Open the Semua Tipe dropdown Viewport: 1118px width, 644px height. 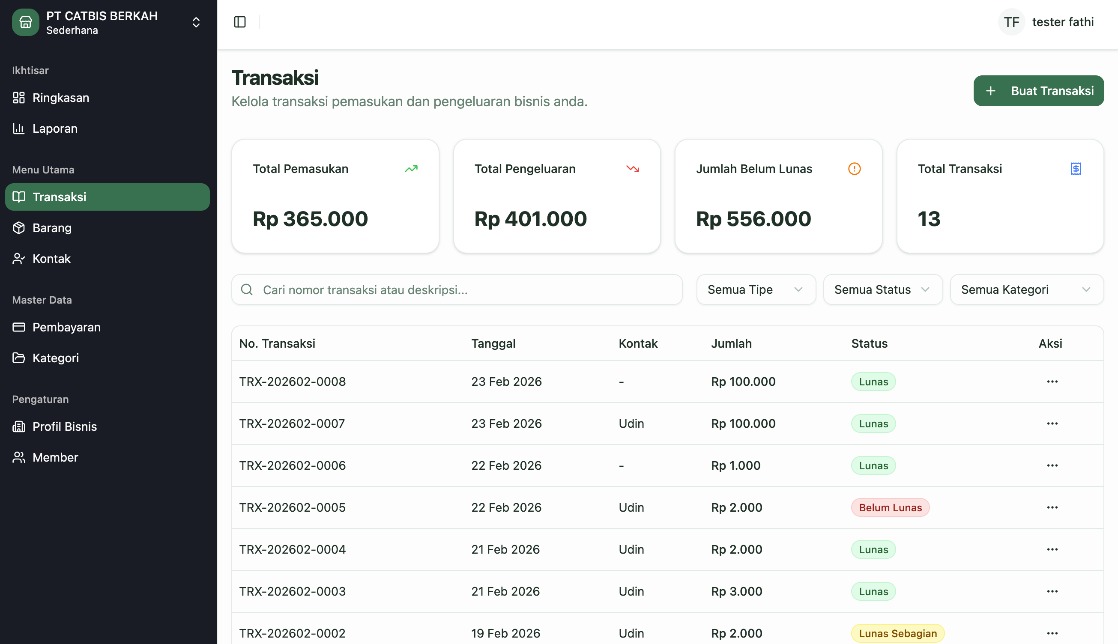point(756,289)
